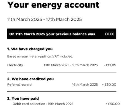Click the 'We have credited you' heading
125x108 pixels.
(x=30, y=79)
